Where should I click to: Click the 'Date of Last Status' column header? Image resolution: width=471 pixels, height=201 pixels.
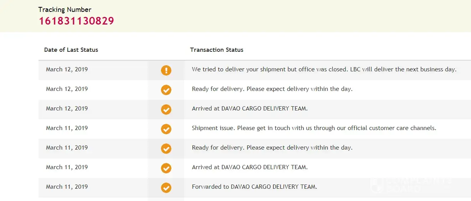pos(71,50)
